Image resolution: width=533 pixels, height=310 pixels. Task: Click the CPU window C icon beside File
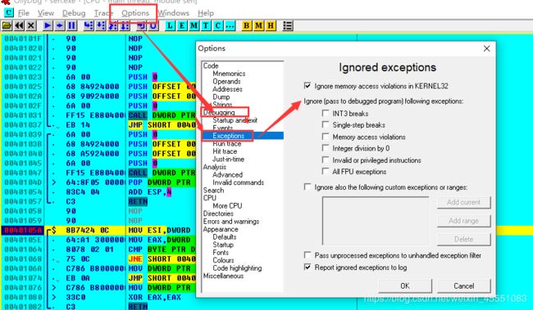[x=9, y=13]
